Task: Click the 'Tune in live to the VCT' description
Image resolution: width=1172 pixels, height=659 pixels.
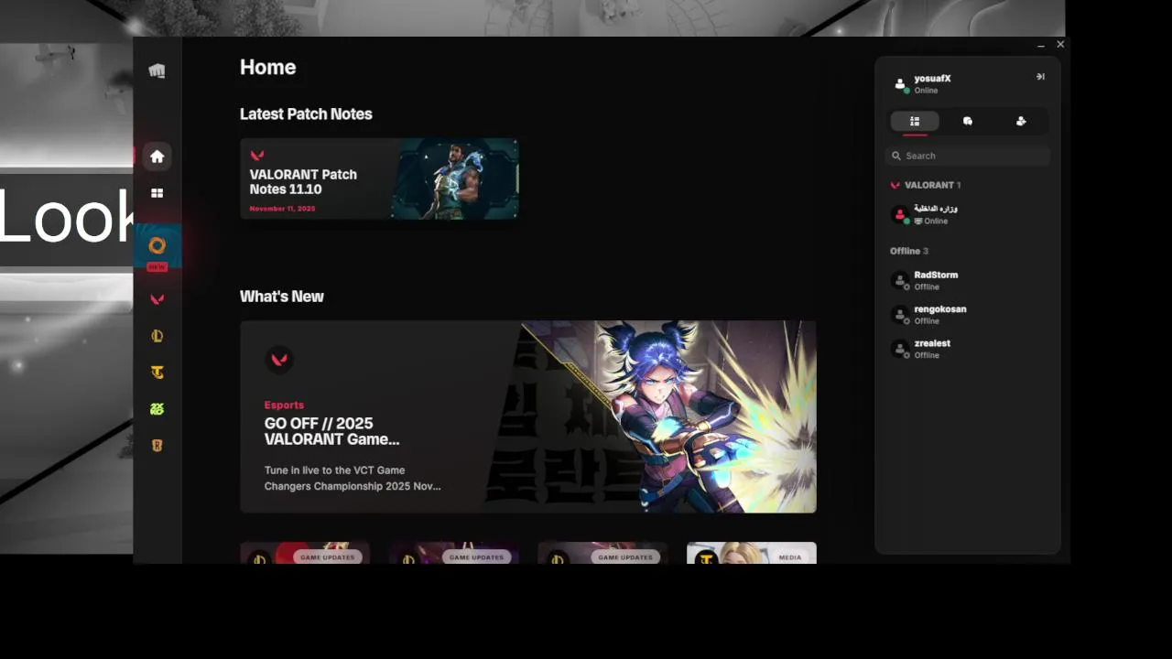Action: click(353, 478)
